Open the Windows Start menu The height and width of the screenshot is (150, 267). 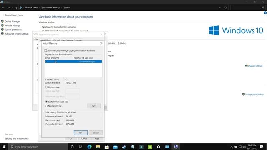4,147
